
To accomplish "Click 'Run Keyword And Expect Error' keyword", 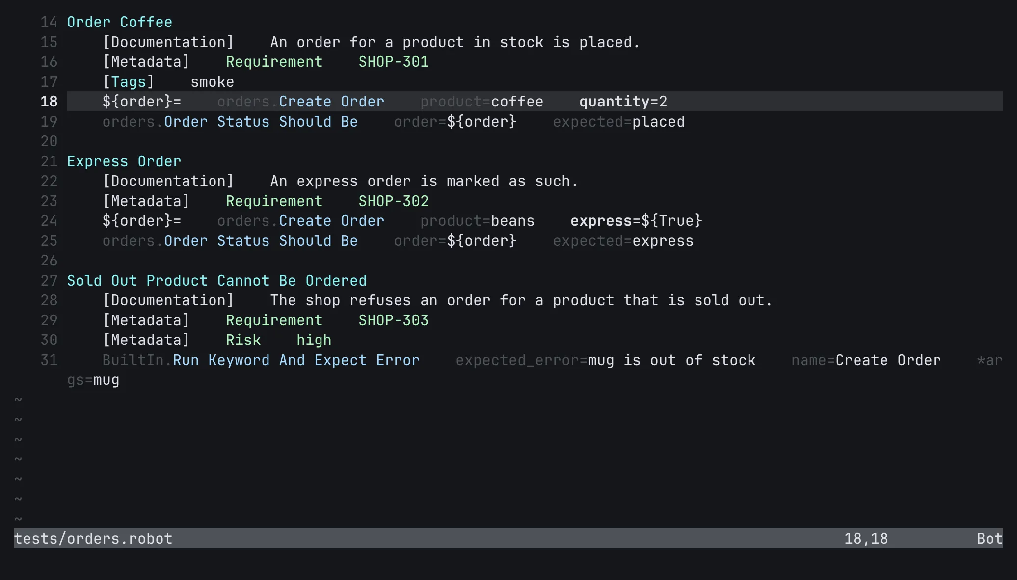I will coord(296,360).
